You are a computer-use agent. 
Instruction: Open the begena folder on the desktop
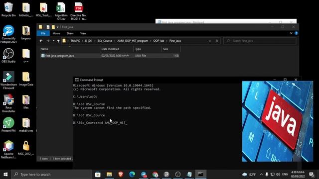pos(26,32)
